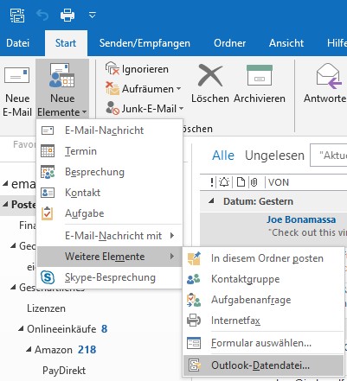This screenshot has height=381, width=347.
Task: Collapse the Onlineeinkäufe folder
Action: 21,329
